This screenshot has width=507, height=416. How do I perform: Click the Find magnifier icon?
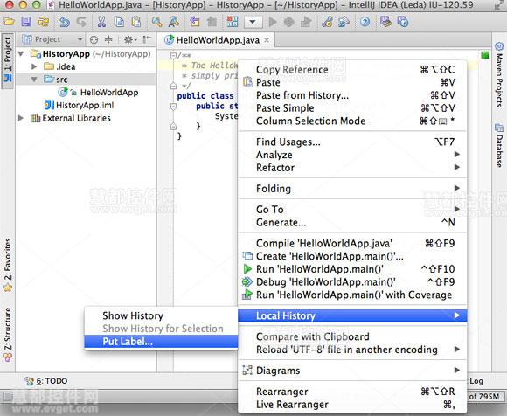[157, 22]
